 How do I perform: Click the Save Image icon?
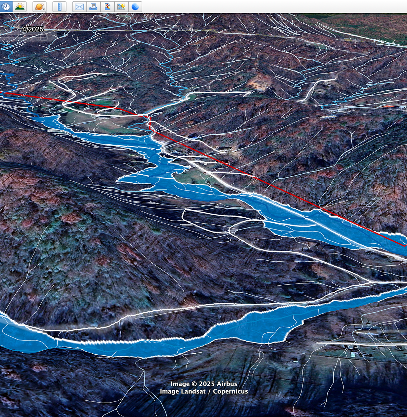click(107, 6)
